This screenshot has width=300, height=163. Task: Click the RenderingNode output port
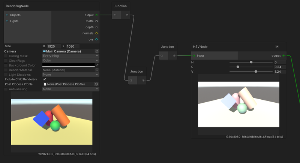click(97, 15)
